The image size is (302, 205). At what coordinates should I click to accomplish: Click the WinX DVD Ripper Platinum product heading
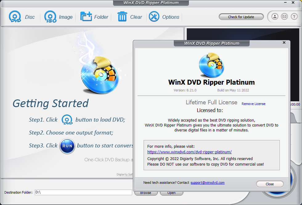[x=211, y=82]
